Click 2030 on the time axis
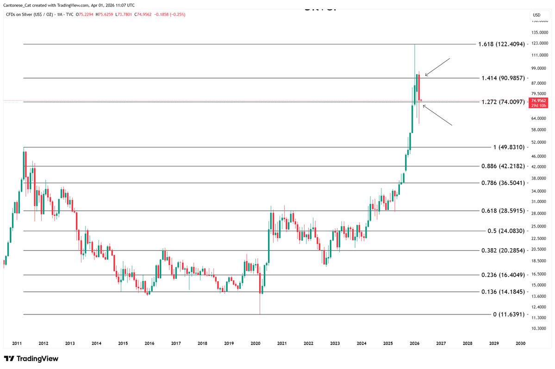Image resolution: width=555 pixels, height=369 pixels. 521,343
